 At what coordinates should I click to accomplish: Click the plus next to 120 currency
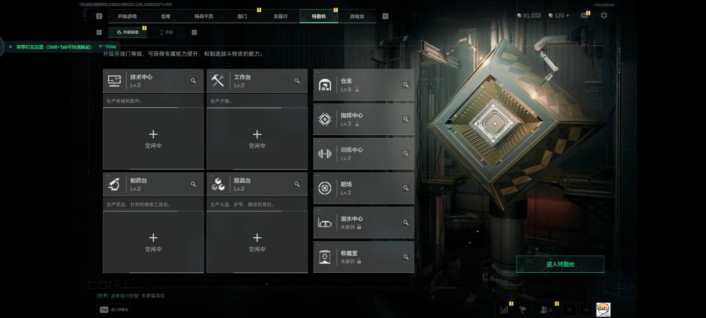[x=567, y=16]
